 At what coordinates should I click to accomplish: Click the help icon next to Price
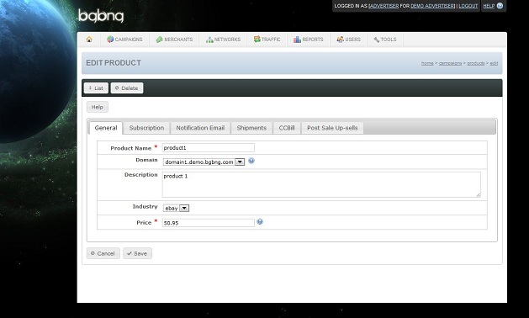[x=260, y=222]
